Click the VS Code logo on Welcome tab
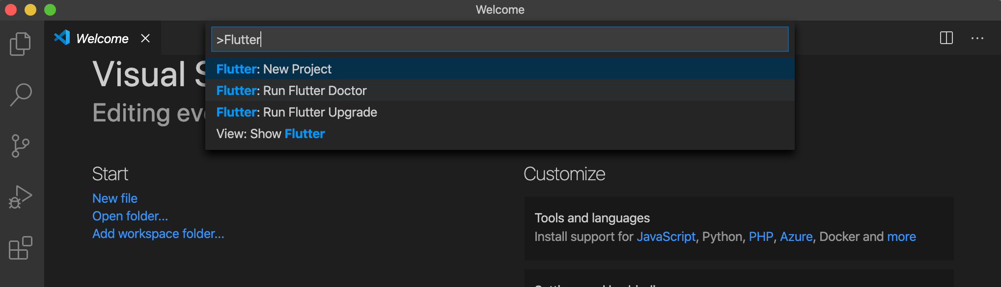The image size is (1001, 287). coord(62,38)
